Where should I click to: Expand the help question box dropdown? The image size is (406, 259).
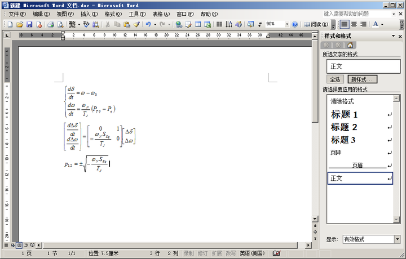point(394,14)
